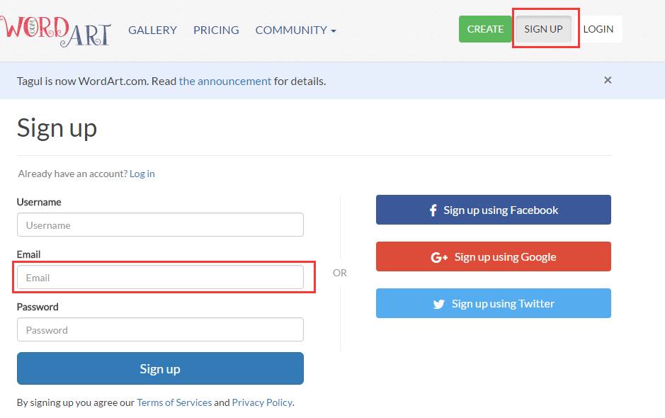Go to the Gallery page
This screenshot has height=418, width=665.
click(152, 30)
